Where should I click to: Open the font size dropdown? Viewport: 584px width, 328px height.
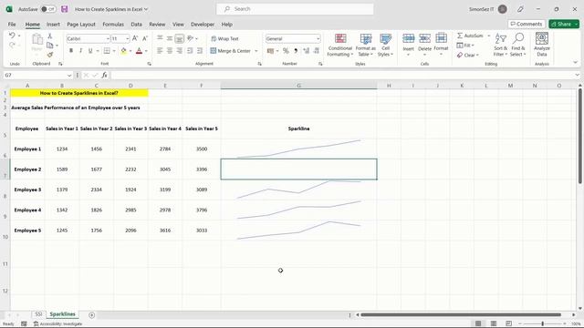click(127, 38)
